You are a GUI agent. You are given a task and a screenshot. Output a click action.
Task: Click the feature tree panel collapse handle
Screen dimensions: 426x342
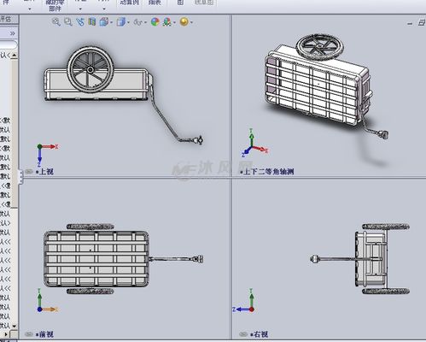[x=20, y=177]
